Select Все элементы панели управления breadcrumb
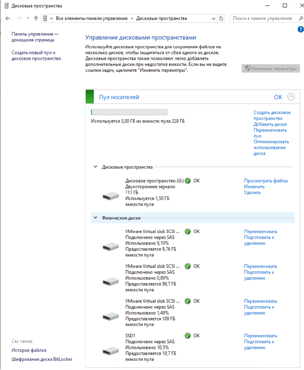304x370 pixels. (91, 19)
